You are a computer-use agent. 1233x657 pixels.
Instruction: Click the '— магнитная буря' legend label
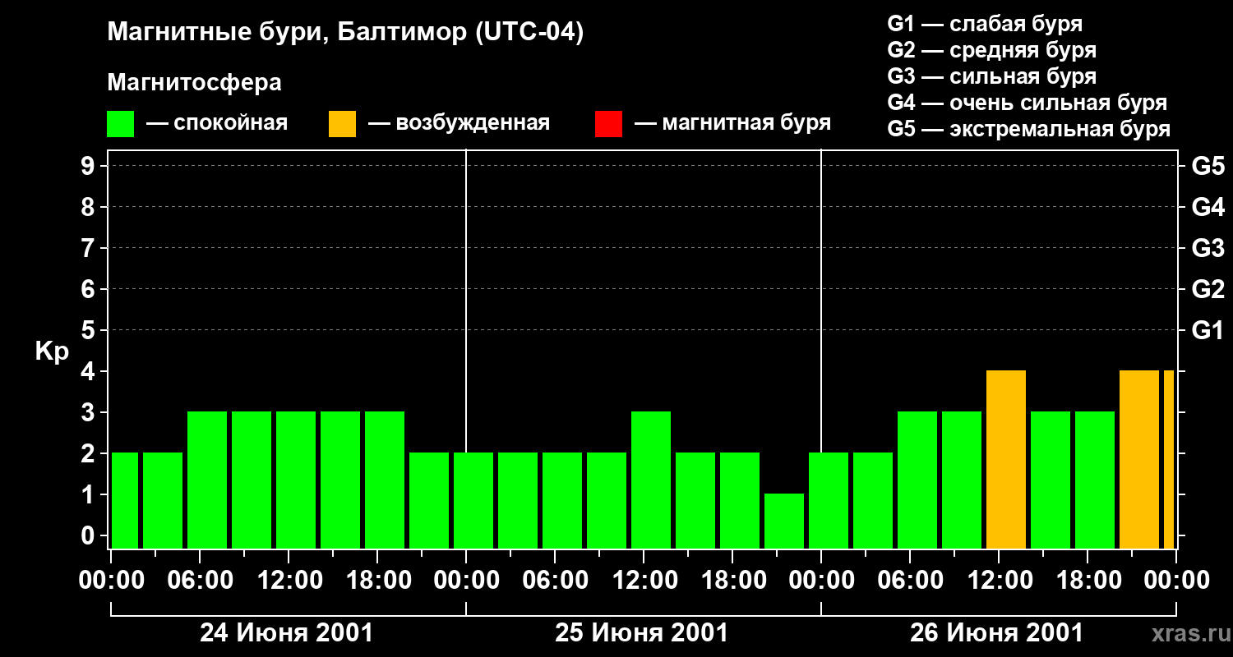coord(732,124)
